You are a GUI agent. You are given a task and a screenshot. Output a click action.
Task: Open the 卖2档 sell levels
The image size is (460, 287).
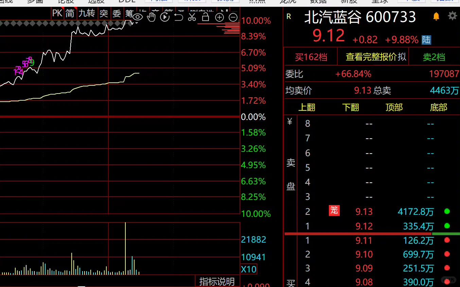(434, 57)
